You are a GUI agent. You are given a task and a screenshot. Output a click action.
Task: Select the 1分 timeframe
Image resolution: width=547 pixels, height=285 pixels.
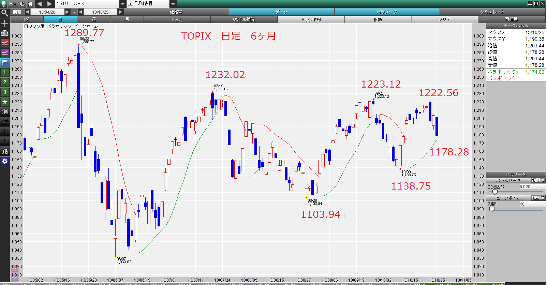[x=27, y=19]
